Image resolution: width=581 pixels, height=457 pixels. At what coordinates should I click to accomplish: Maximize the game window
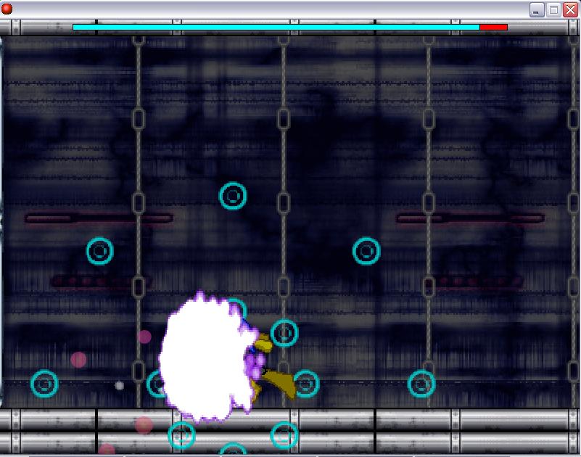[x=553, y=9]
